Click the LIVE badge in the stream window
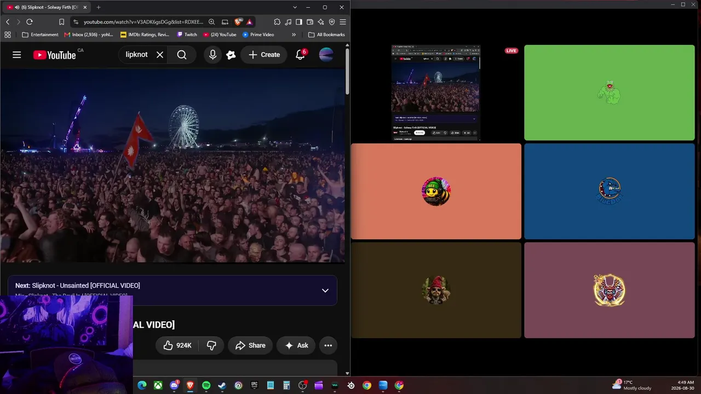The width and height of the screenshot is (701, 394). 511,51
